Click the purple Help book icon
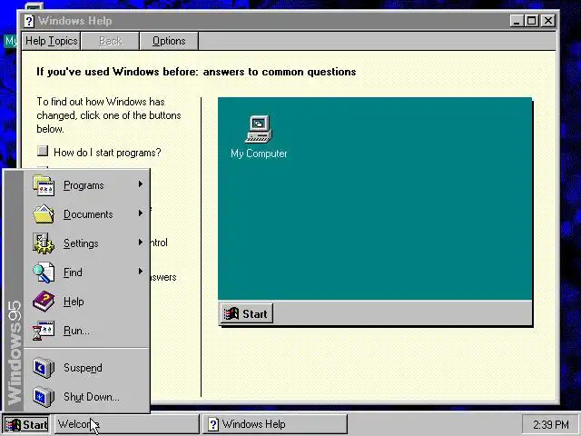This screenshot has width=581, height=436. [x=44, y=301]
